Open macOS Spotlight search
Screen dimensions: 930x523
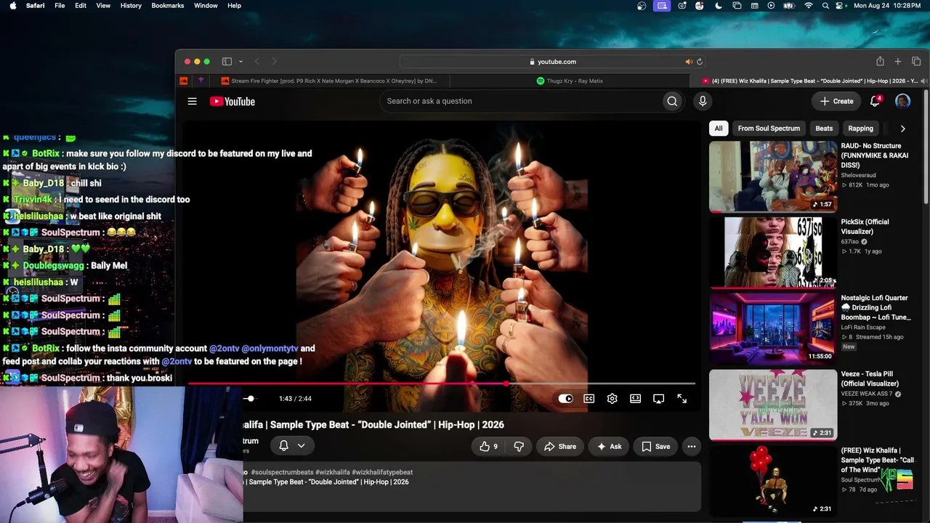point(825,6)
